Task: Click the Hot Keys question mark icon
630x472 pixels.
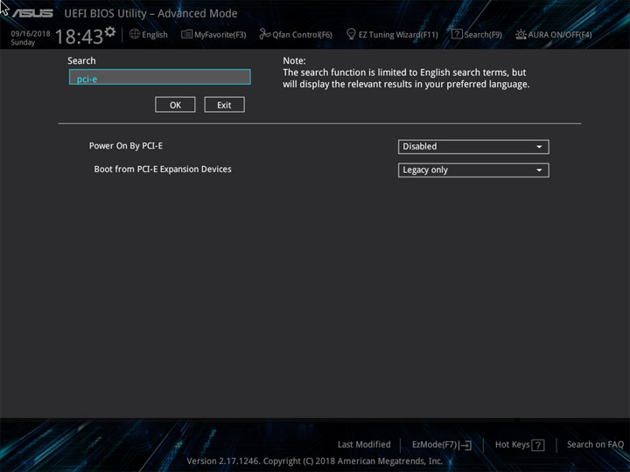Action: pos(538,445)
